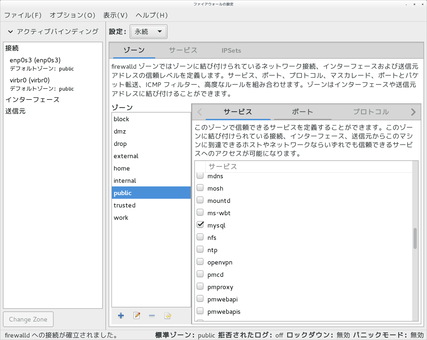Switch to the top サービス tab
427x340 pixels.
tap(183, 50)
